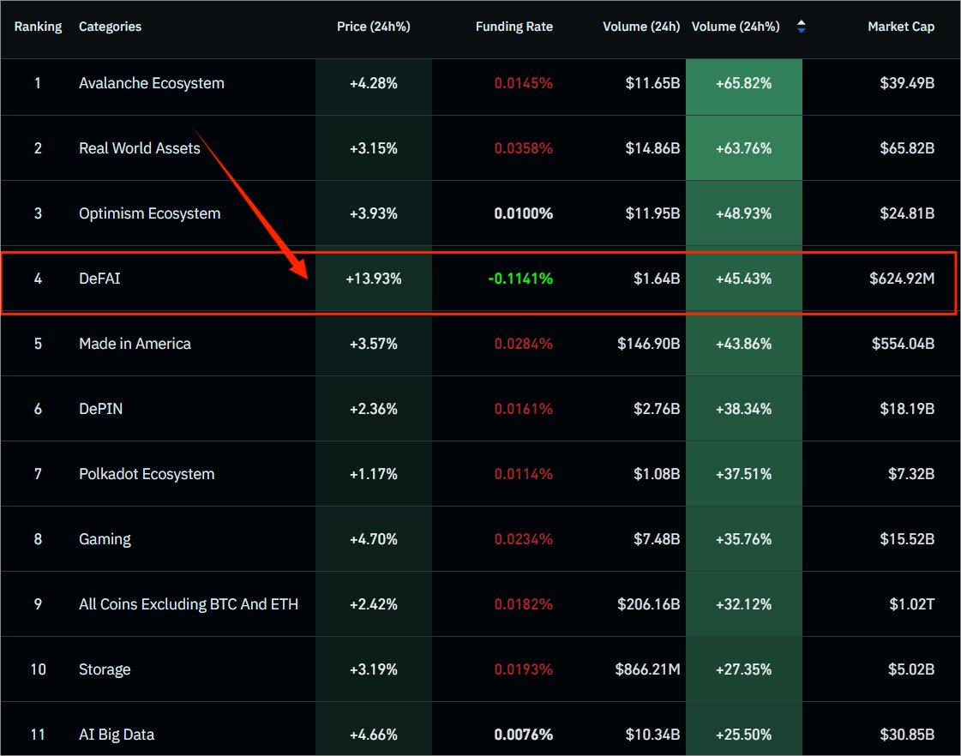Screen dimensions: 961x756
Task: Select DeFAI volume $1.64B
Action: point(657,279)
